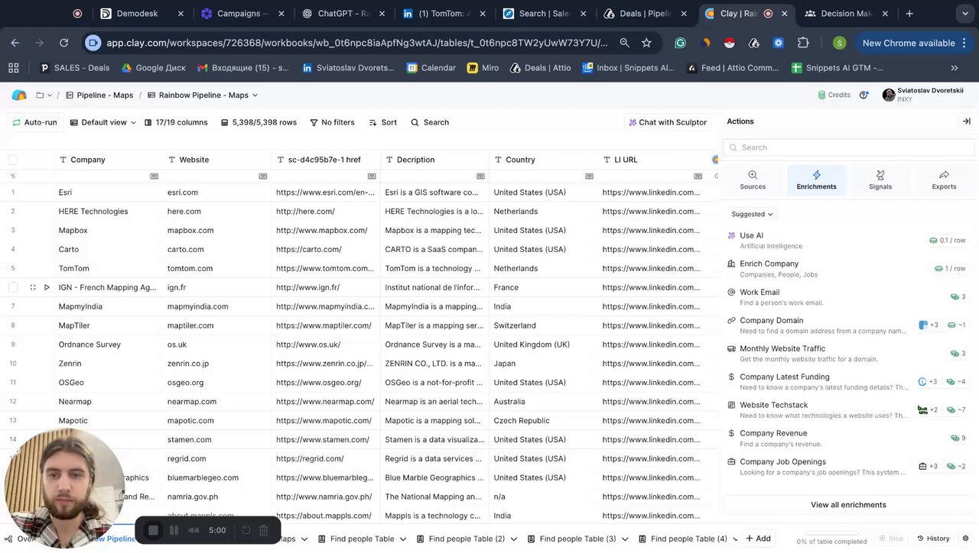Check the row 6 checkbox
This screenshot has height=553, width=979.
pyautogui.click(x=13, y=287)
